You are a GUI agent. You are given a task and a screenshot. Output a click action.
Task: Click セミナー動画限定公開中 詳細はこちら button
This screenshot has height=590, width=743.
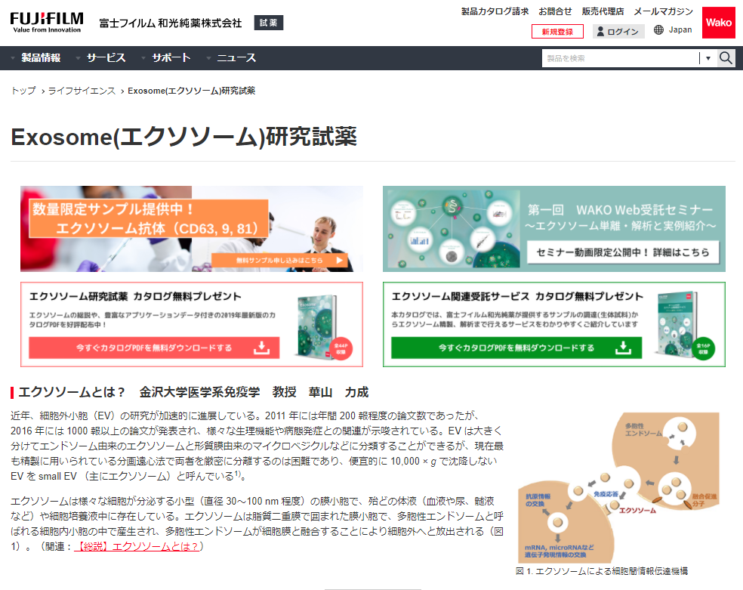click(623, 252)
